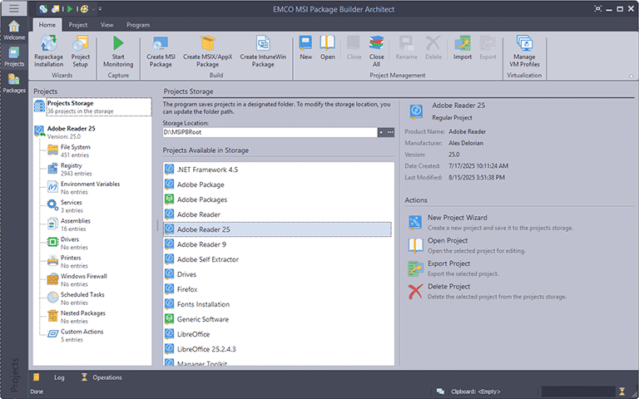Expand the Storage Location dropdown arrow
This screenshot has height=399, width=639.
tap(380, 132)
